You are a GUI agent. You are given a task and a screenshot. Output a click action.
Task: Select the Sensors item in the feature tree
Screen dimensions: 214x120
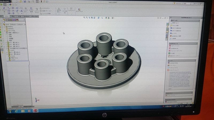tap(11, 29)
